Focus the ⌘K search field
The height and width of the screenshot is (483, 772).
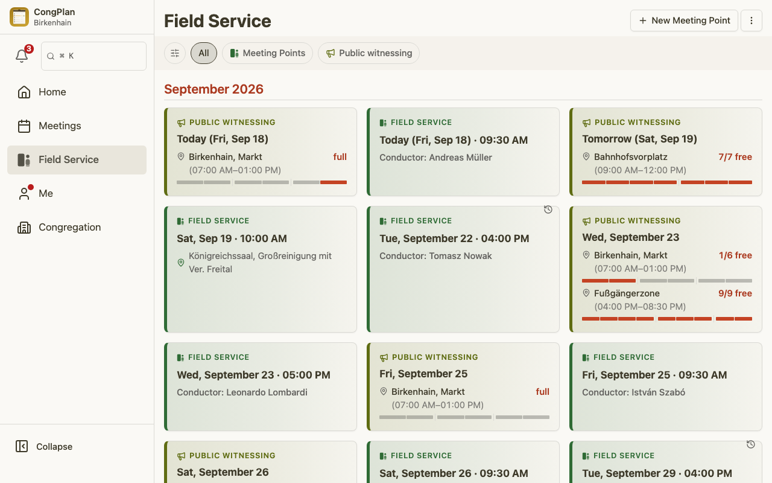(x=93, y=56)
